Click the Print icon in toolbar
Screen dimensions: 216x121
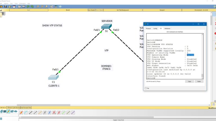(x=10, y=6)
